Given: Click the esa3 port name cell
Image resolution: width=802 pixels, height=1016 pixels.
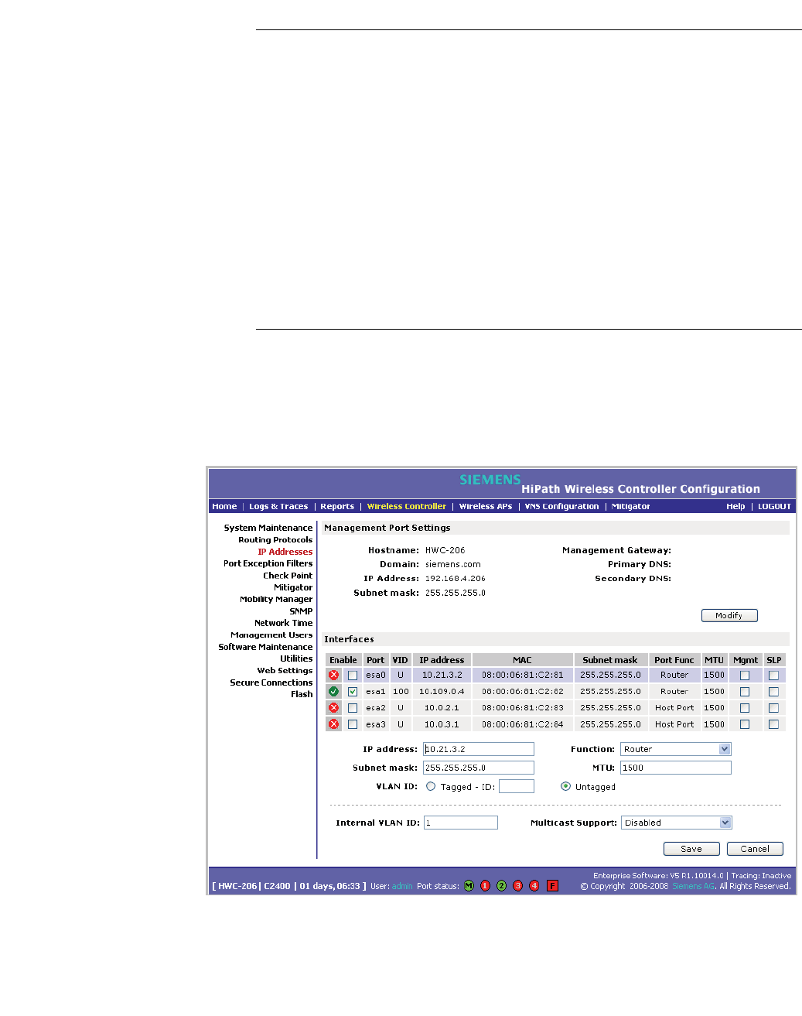Looking at the screenshot, I should click(x=376, y=724).
